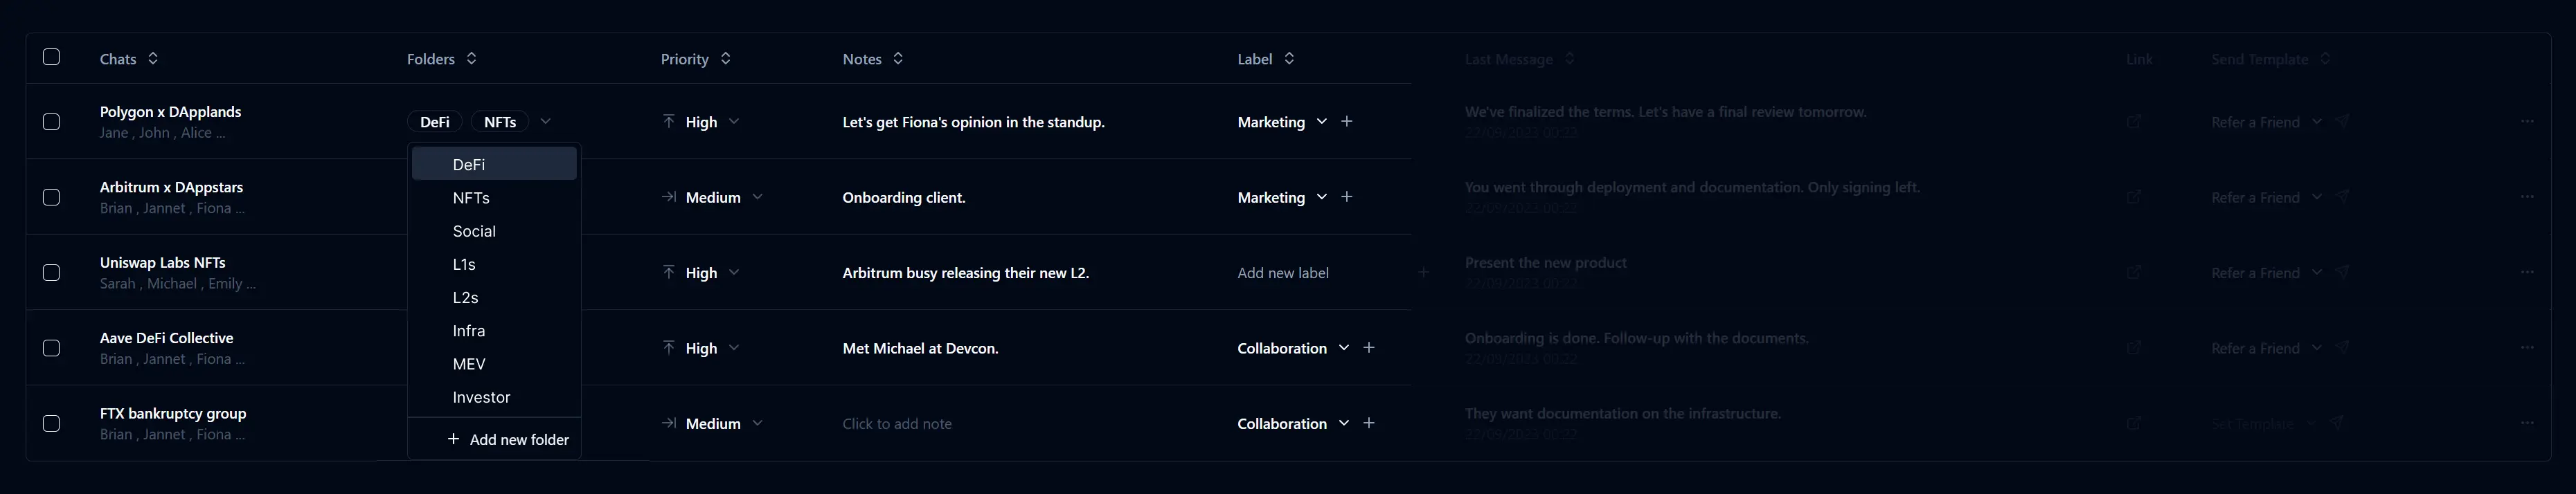Click to add note for FTX group
Viewport: 2576px width, 494px height.
(897, 424)
